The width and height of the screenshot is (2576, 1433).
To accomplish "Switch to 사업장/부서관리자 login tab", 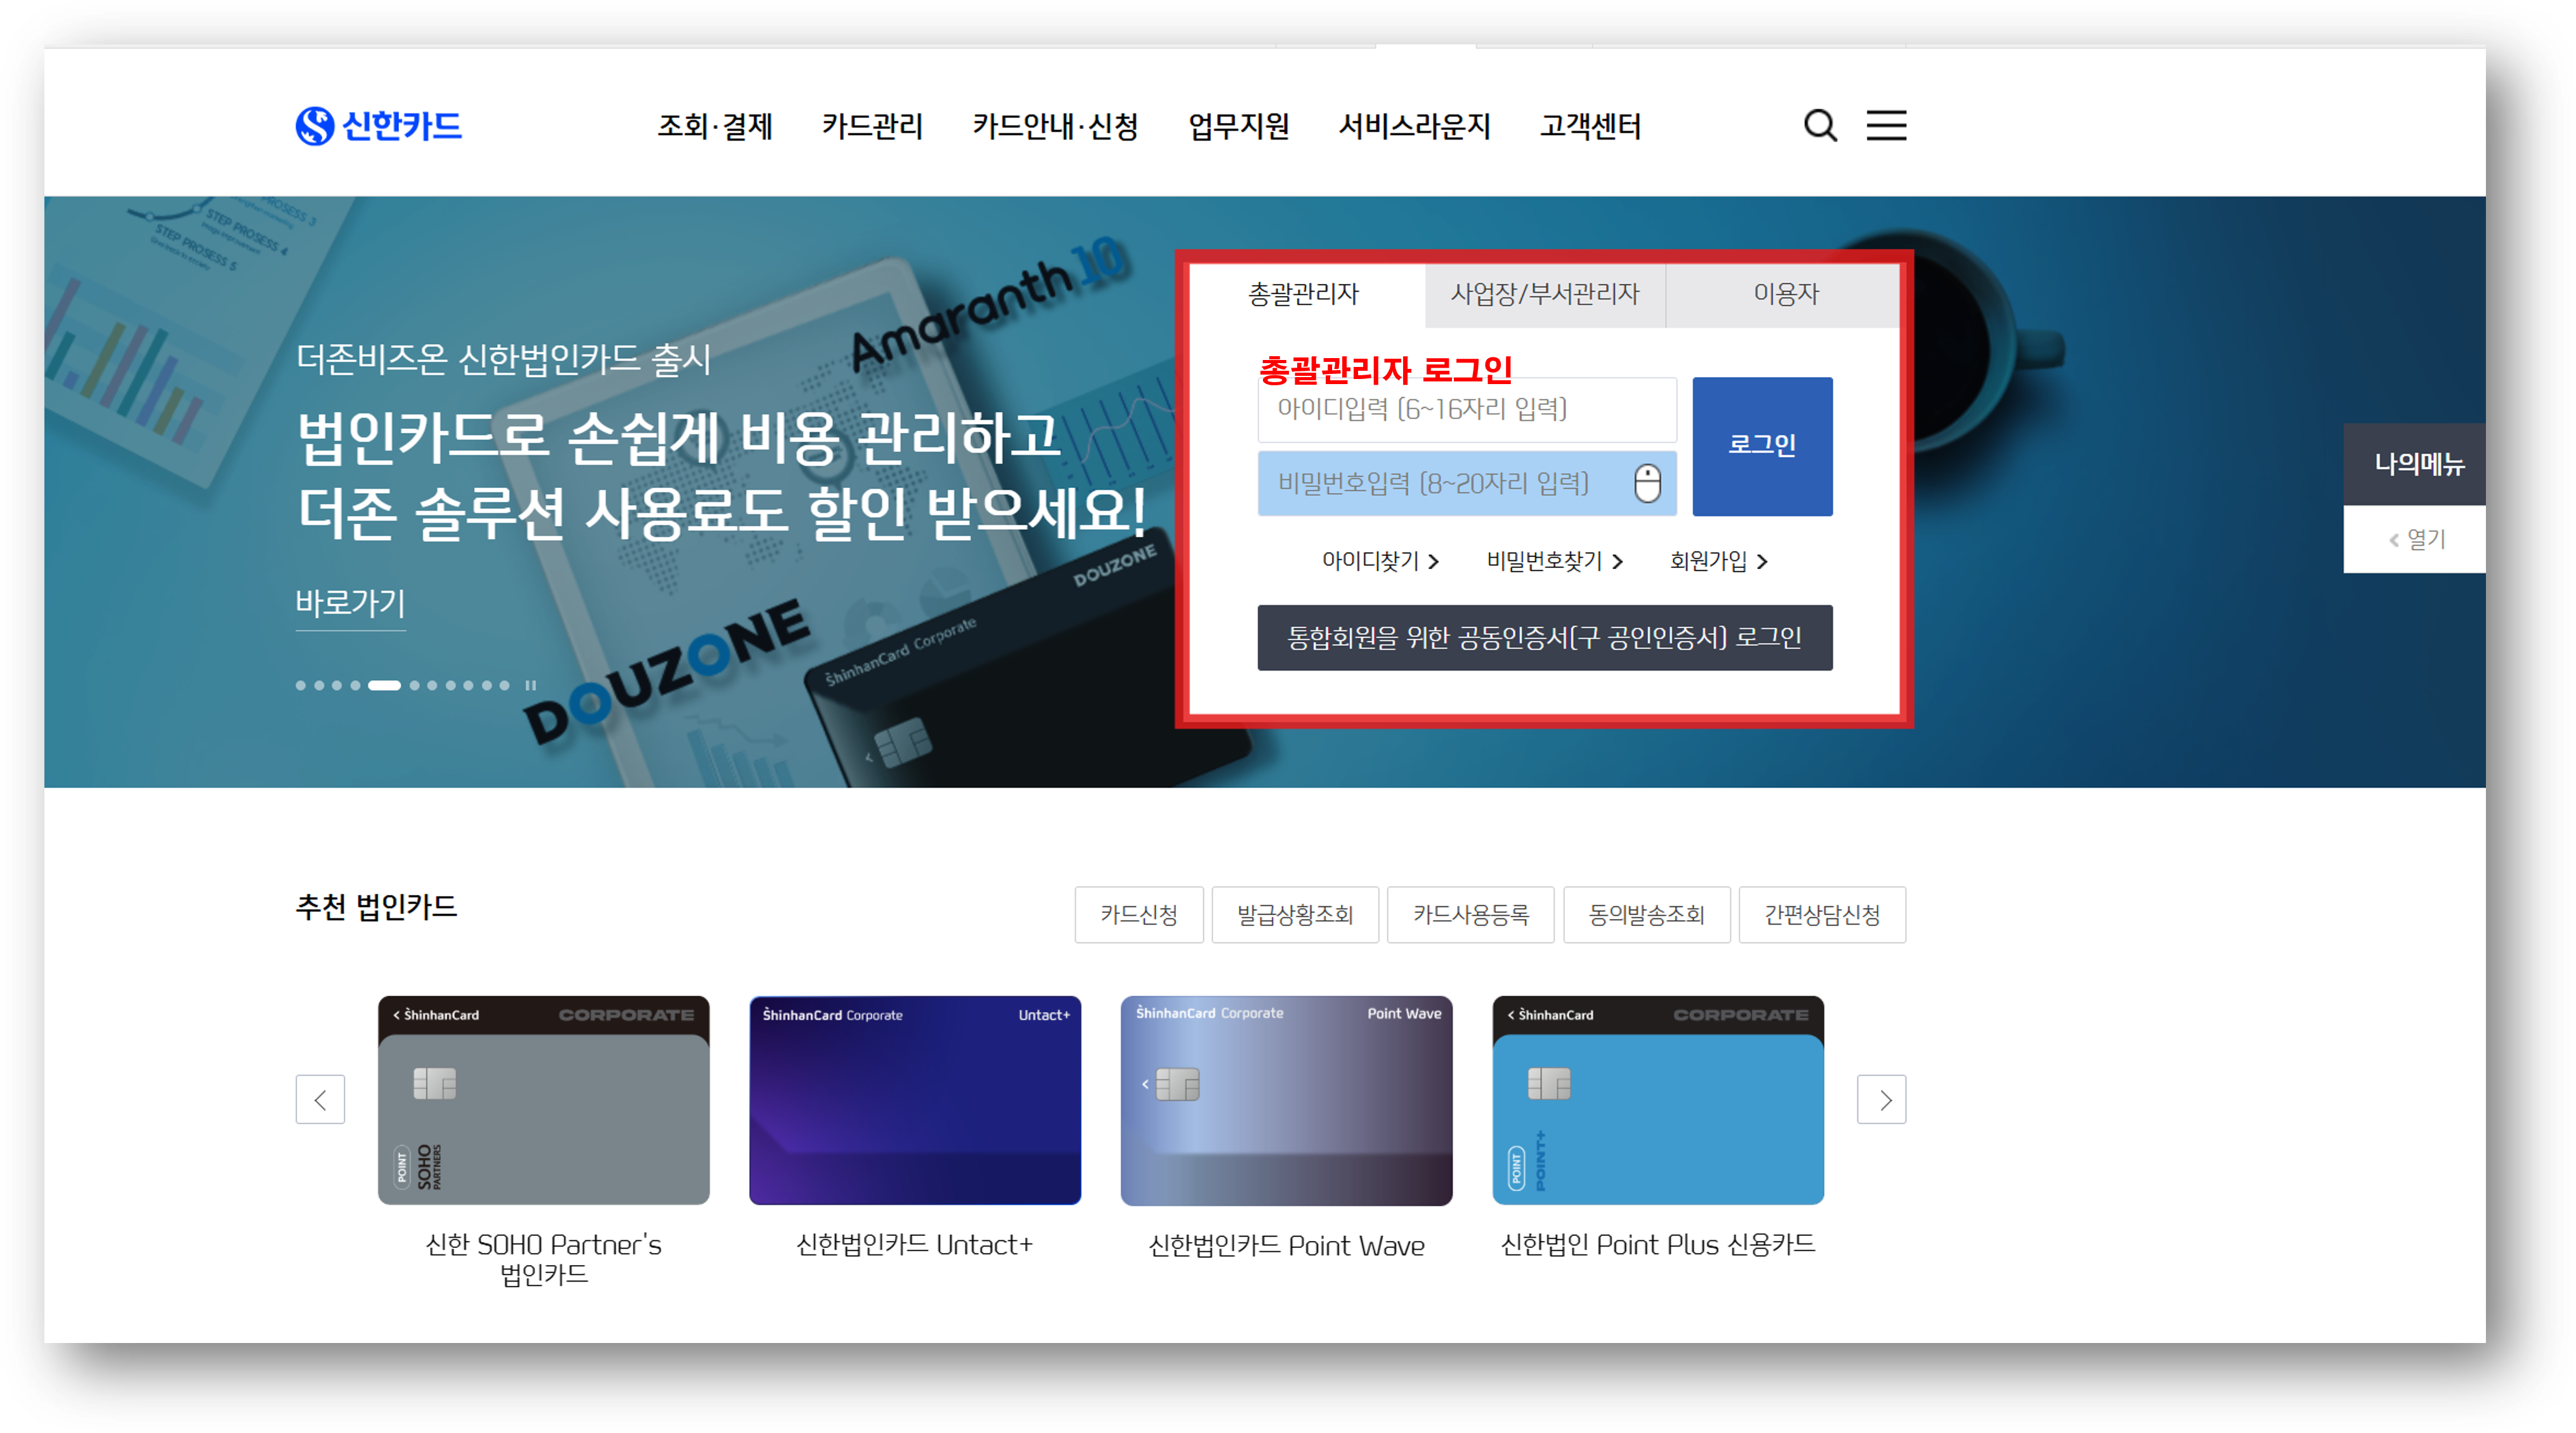I will (1544, 294).
